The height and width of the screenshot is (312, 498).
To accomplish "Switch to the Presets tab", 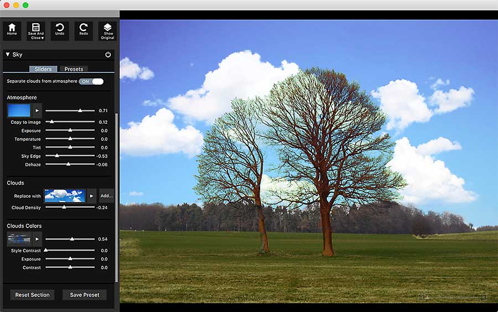I will coord(74,69).
